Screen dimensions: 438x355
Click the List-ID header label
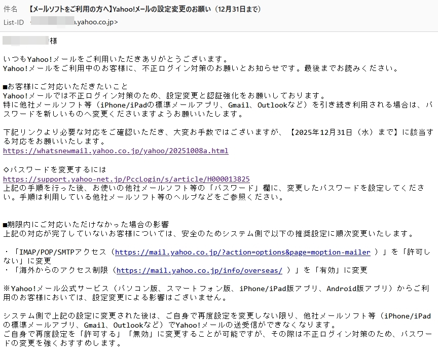[x=14, y=22]
